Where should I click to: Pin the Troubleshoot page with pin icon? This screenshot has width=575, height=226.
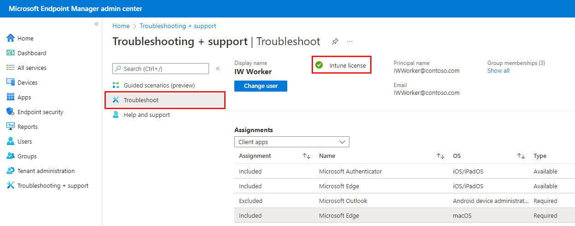tap(335, 42)
